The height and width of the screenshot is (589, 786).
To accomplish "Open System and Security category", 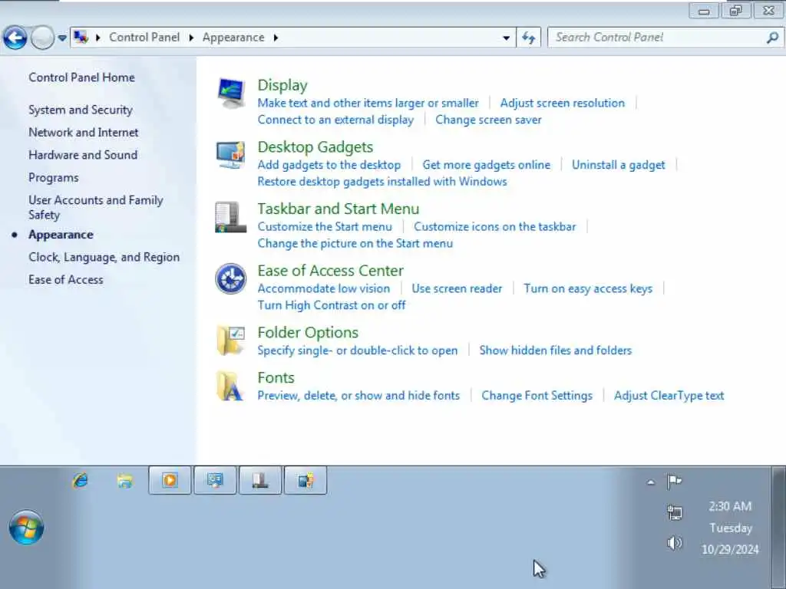I will 81,110.
